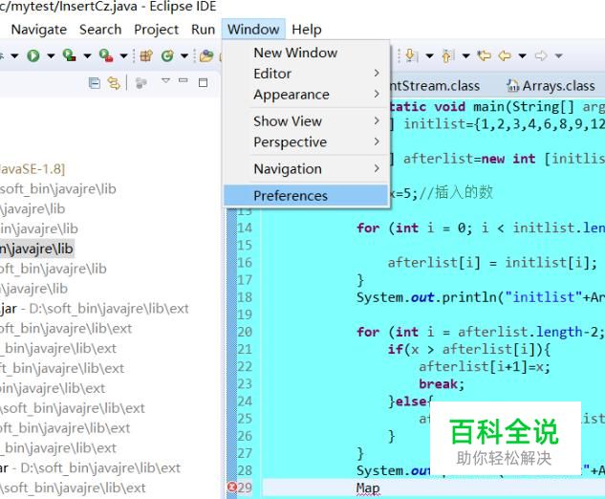
Task: Click the afterlist[i+1]=x; code line
Action: (x=485, y=367)
